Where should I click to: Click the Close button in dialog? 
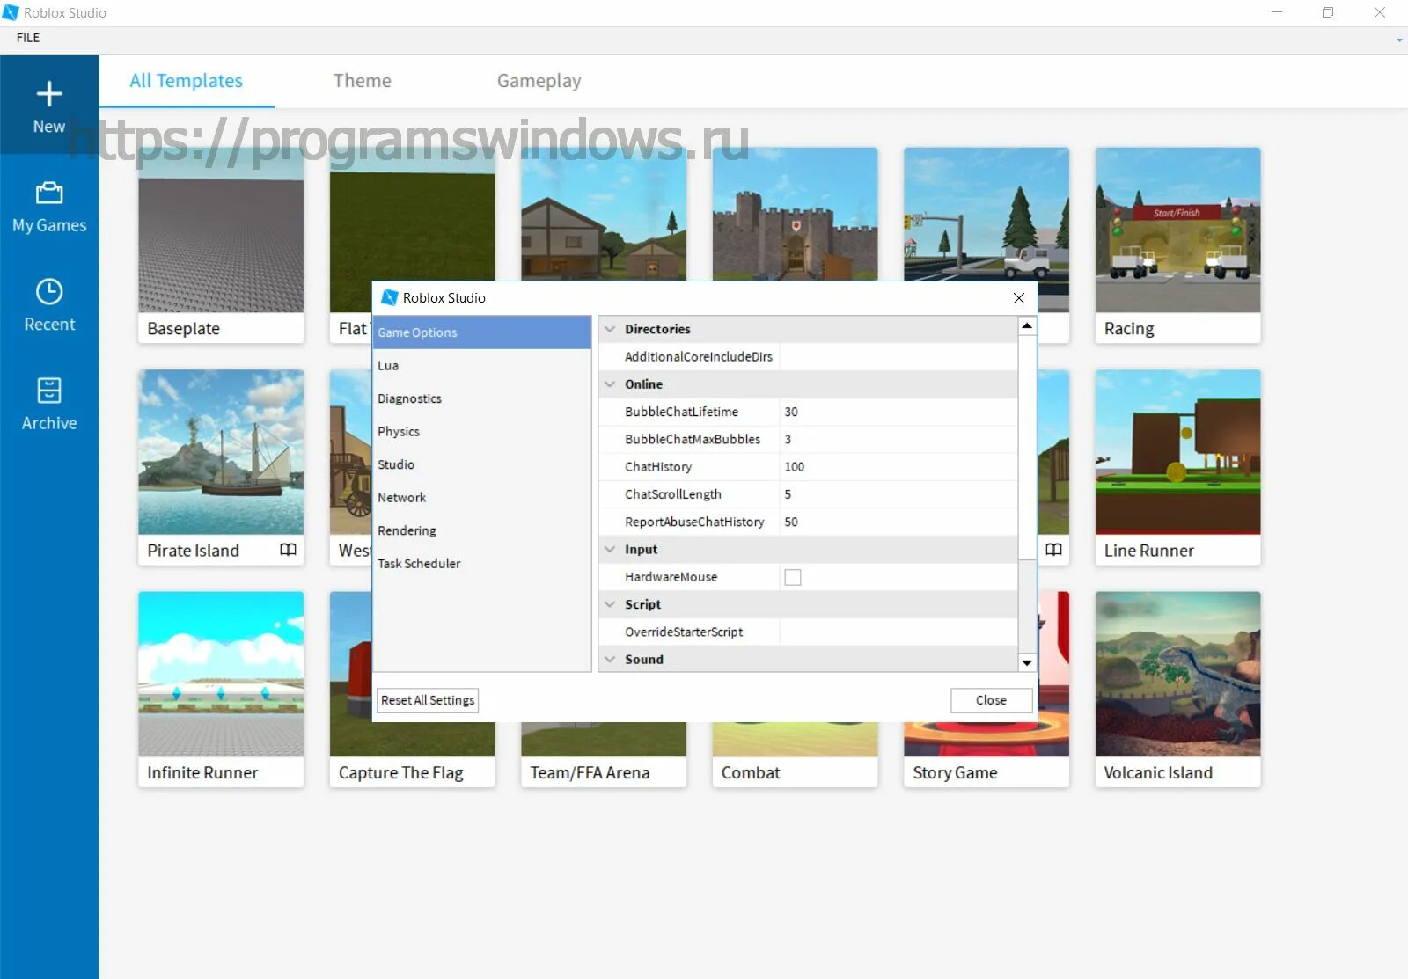click(x=991, y=700)
